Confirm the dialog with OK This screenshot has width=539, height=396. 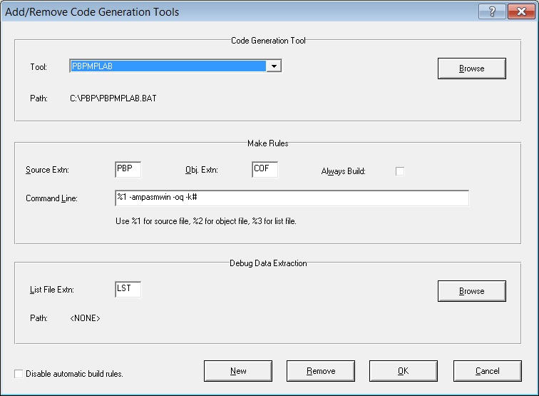click(x=404, y=371)
